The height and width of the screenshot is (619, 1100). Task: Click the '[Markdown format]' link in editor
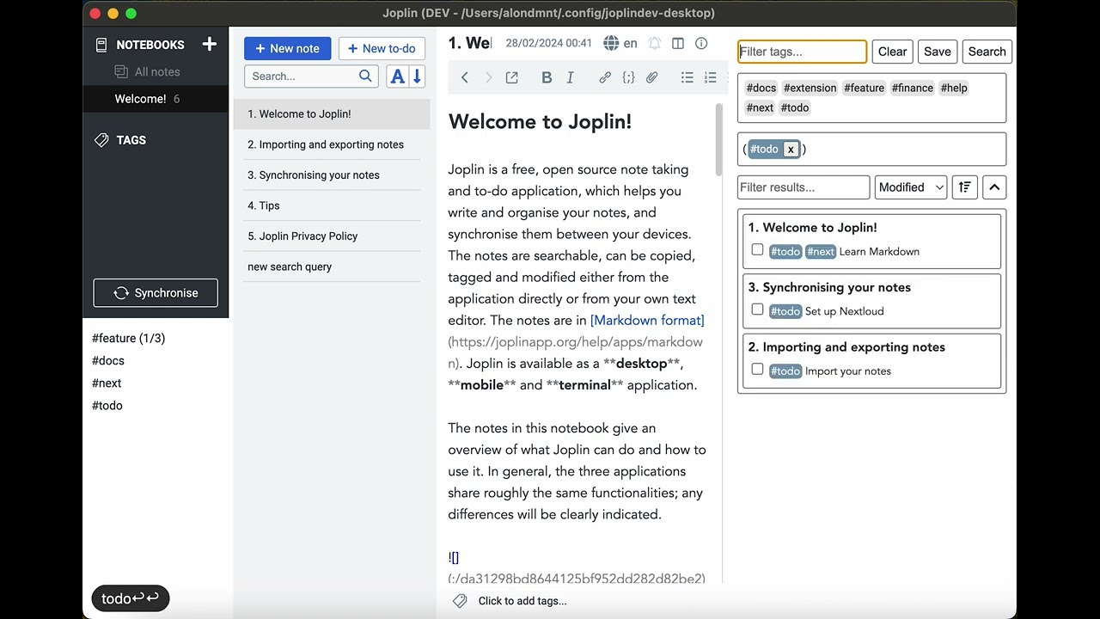[x=647, y=320]
